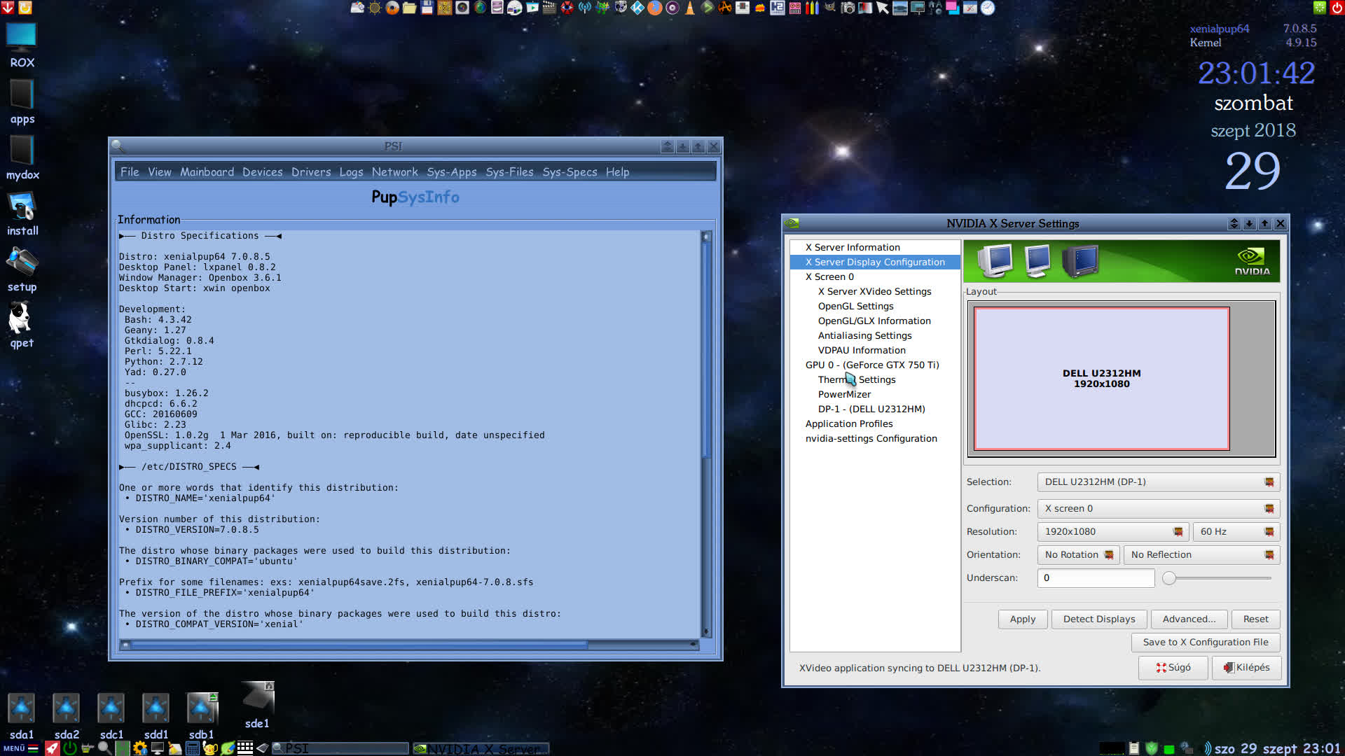Image resolution: width=1345 pixels, height=756 pixels.
Task: Click the Súgó help button
Action: (x=1173, y=668)
